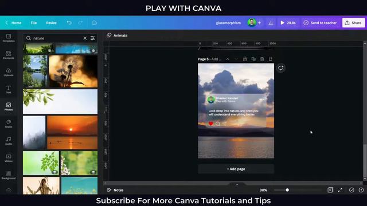Click the user profile avatar

pyautogui.click(x=252, y=23)
